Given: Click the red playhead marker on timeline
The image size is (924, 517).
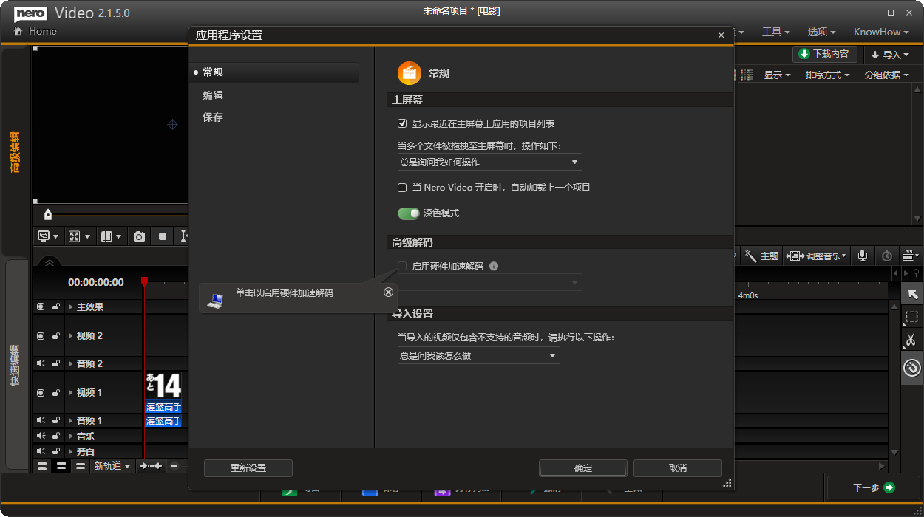Looking at the screenshot, I should click(x=144, y=281).
